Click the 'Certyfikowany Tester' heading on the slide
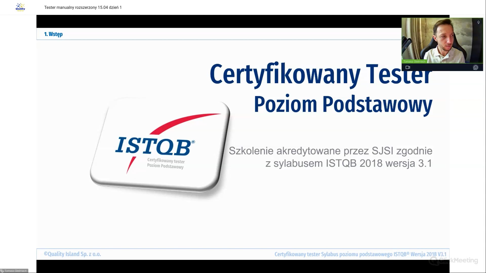Image resolution: width=486 pixels, height=273 pixels. 320,75
